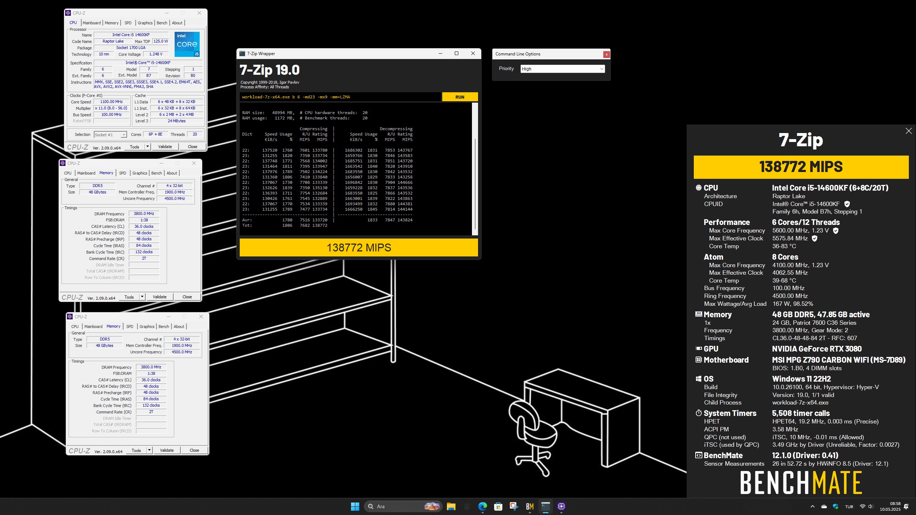Click 138772 MIPS score in BenchMate panel

pyautogui.click(x=801, y=167)
